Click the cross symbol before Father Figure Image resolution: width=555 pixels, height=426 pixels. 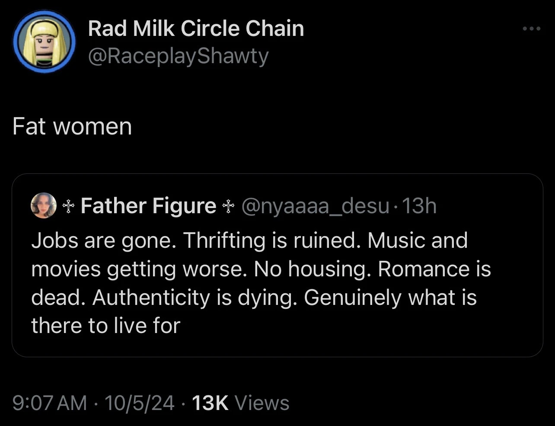[x=67, y=206]
